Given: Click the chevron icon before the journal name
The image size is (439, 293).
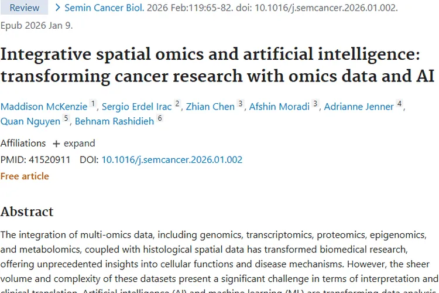Looking at the screenshot, I should coord(57,8).
